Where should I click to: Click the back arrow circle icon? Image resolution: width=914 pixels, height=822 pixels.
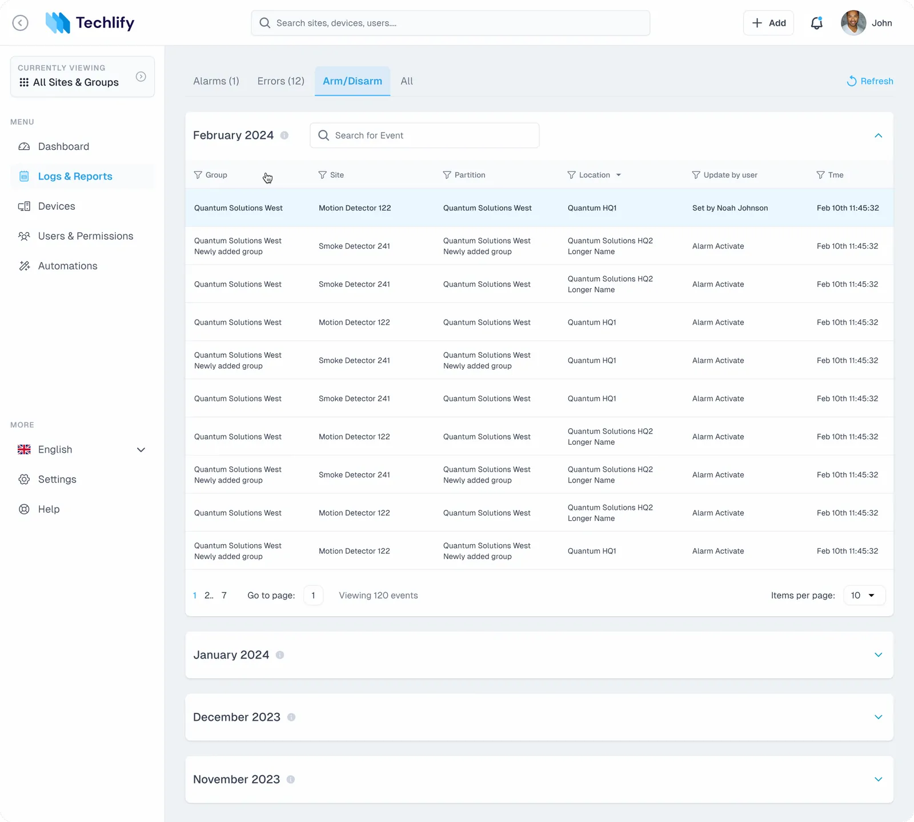(21, 23)
